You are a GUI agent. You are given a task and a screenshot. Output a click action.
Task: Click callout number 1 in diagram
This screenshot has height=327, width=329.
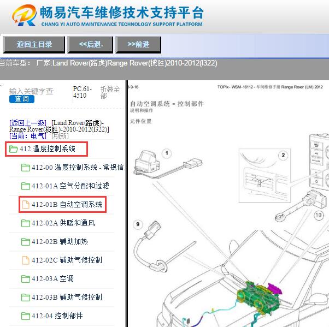[x=167, y=153]
